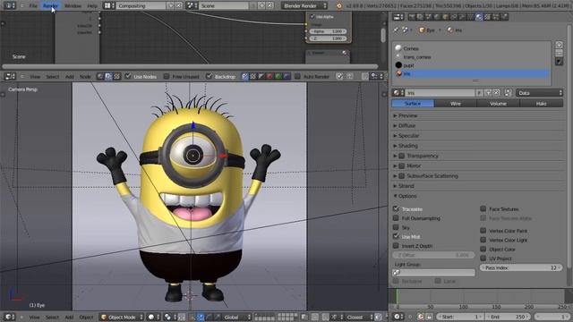Open properties editor type selector icon
573x322 pixels.
pos(398,17)
